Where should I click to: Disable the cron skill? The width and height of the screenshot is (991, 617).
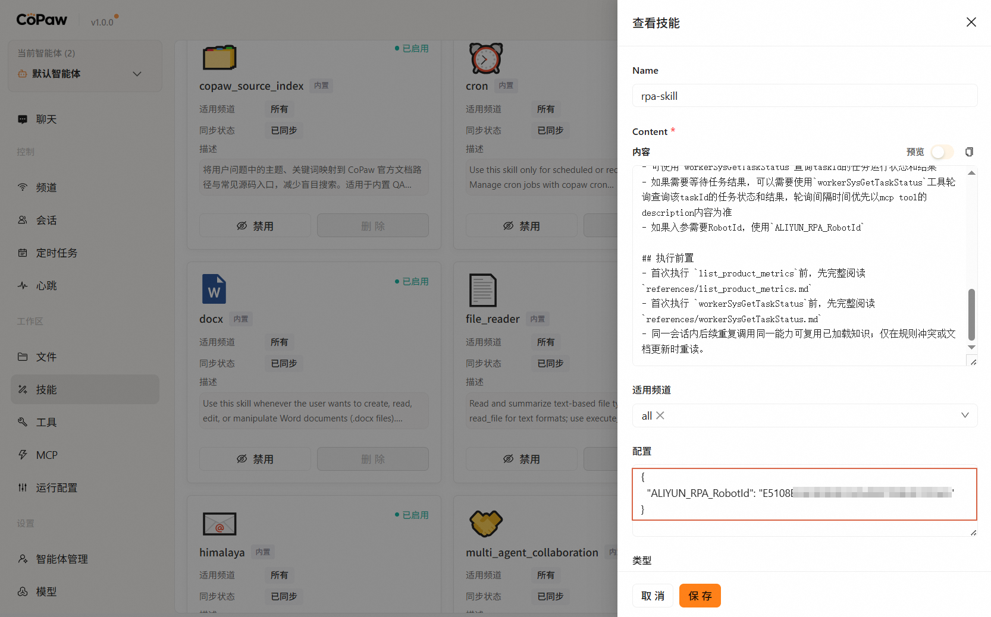point(521,226)
